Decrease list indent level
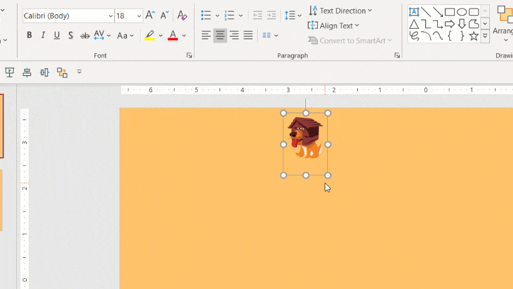This screenshot has width=513, height=289. pos(258,15)
